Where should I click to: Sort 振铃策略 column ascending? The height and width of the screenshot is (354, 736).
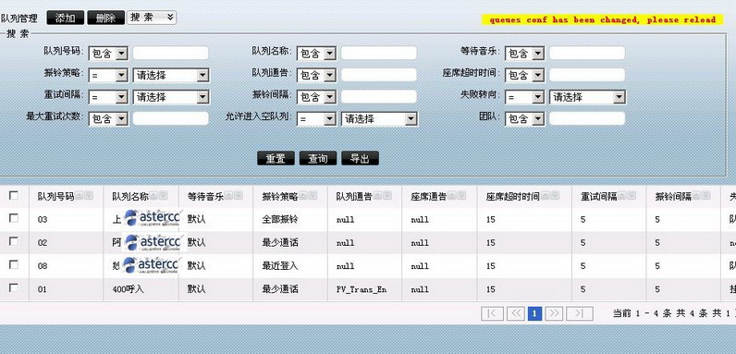(303, 195)
